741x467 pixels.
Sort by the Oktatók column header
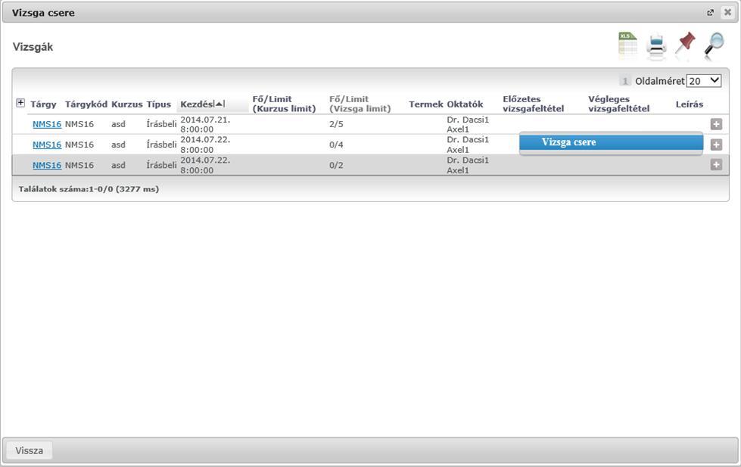tap(465, 104)
